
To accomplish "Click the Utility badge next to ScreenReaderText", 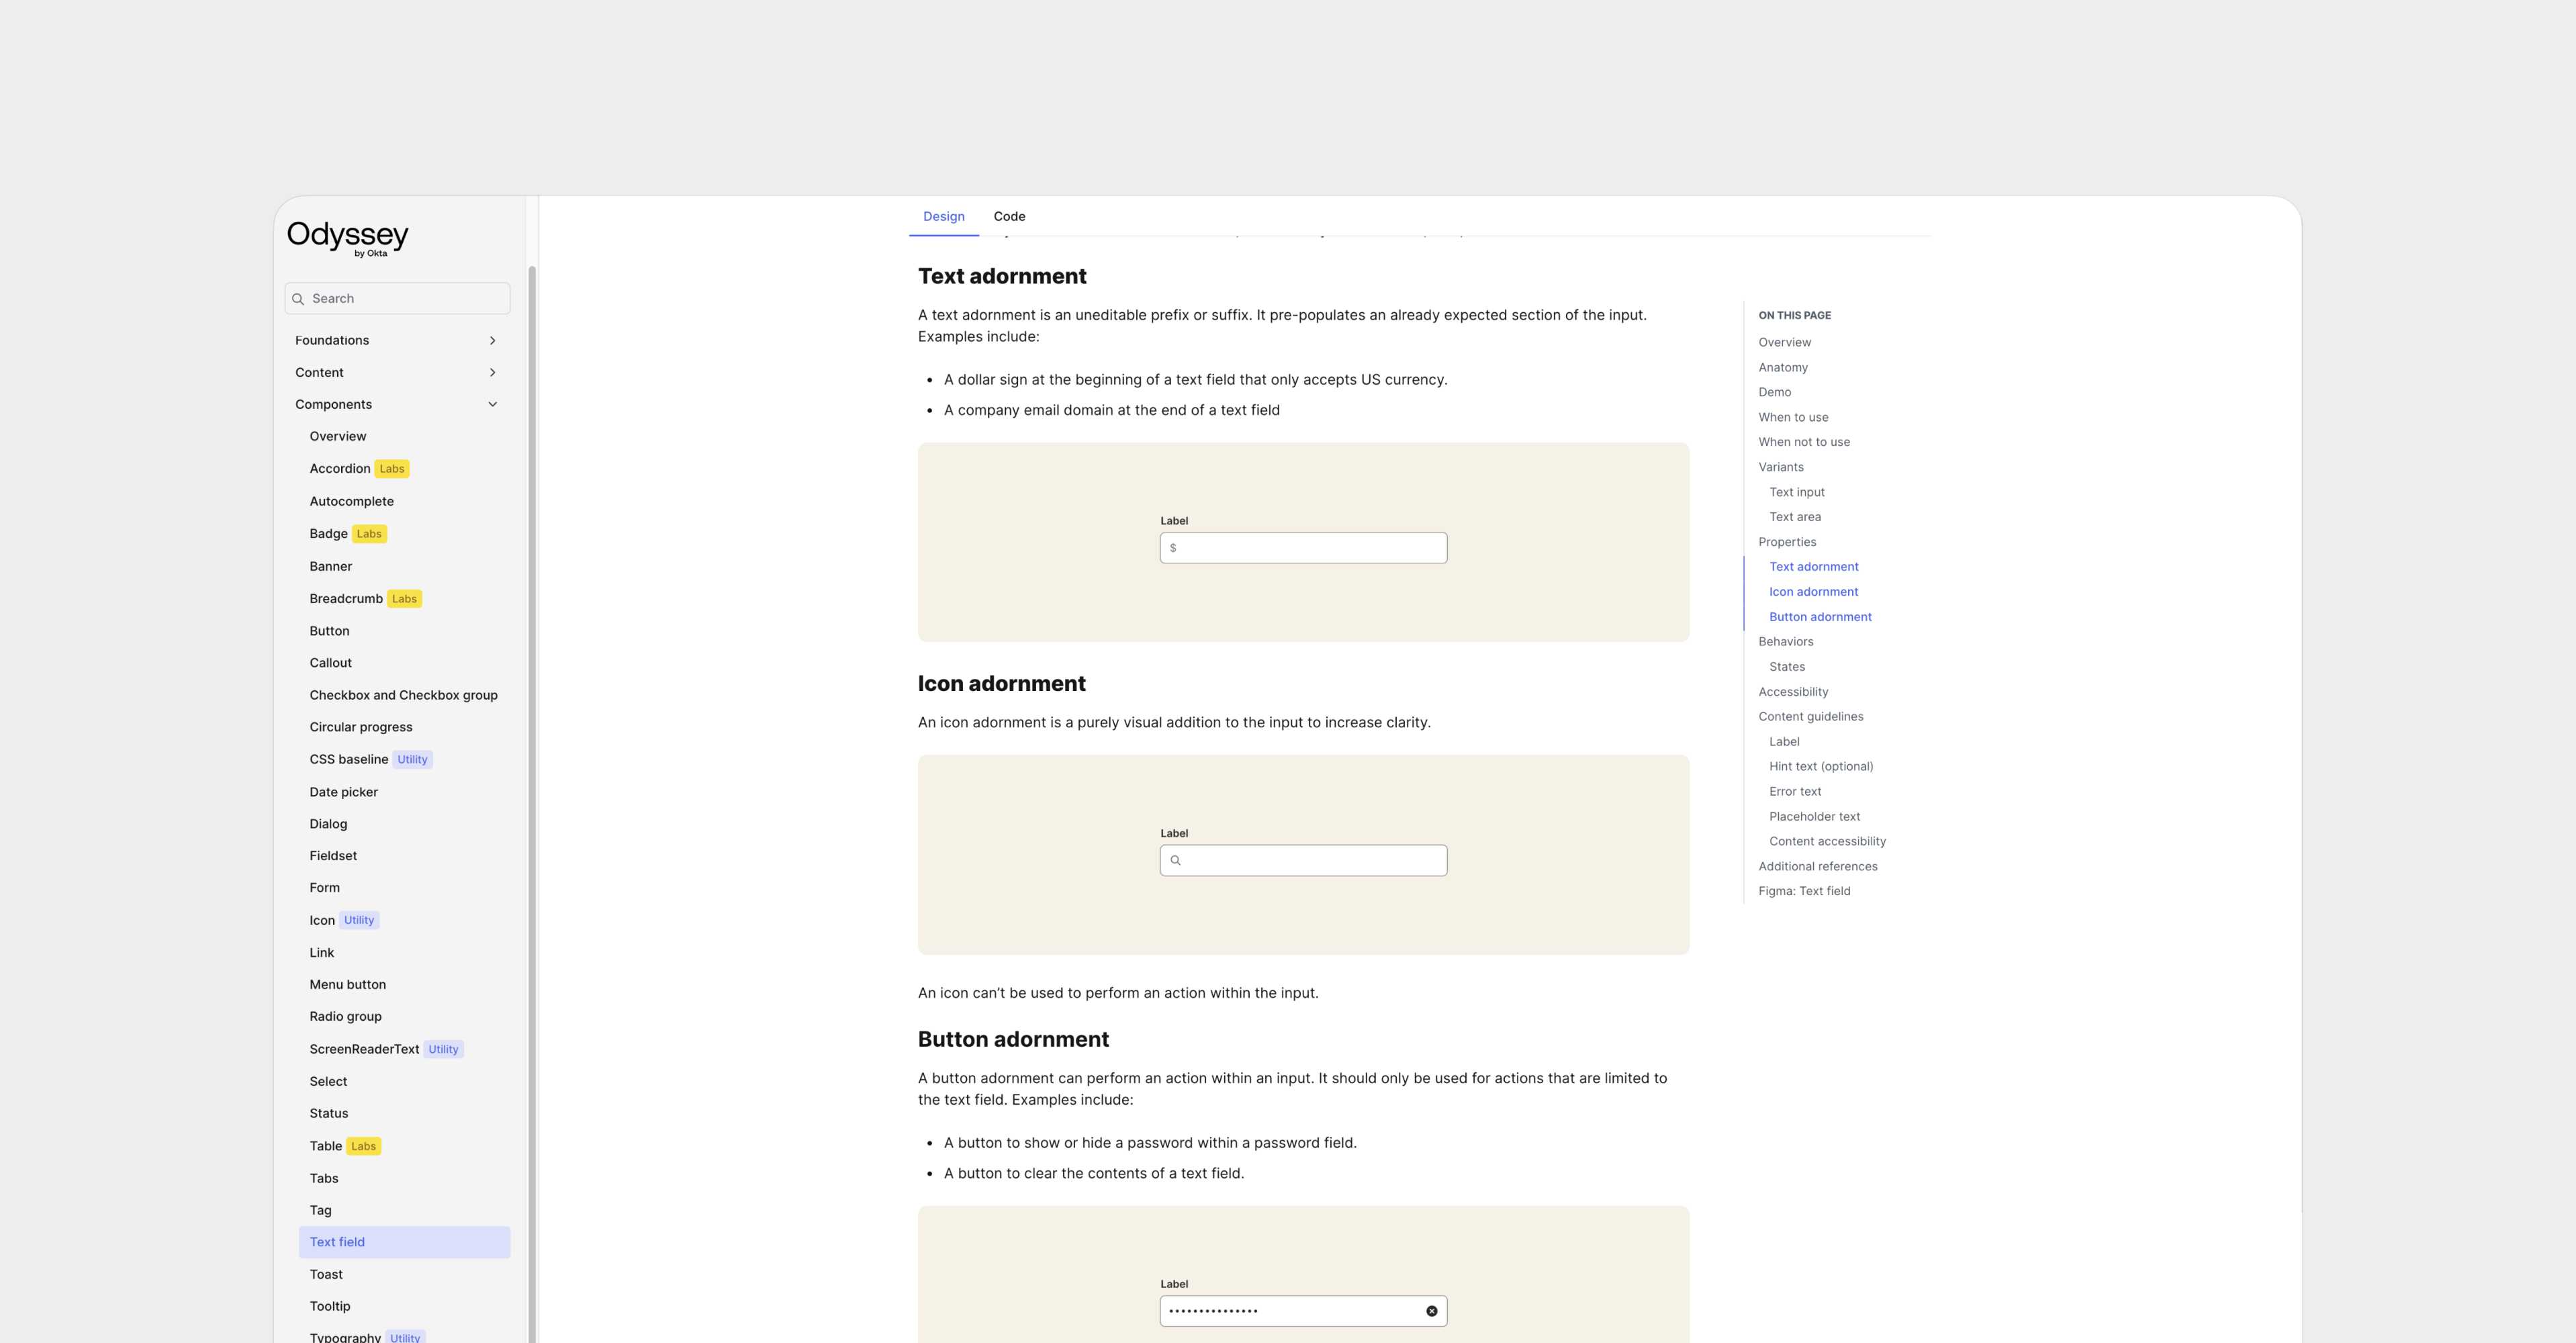I will tap(443, 1049).
